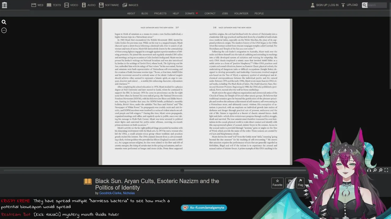Open the Ko-fi.com/amalgamyte banner
Image resolution: width=391 pixels, height=219 pixels.
[204, 208]
